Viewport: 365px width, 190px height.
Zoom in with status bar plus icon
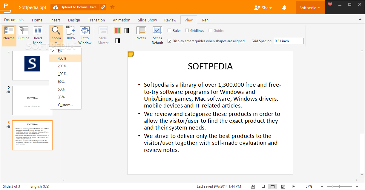(357, 186)
